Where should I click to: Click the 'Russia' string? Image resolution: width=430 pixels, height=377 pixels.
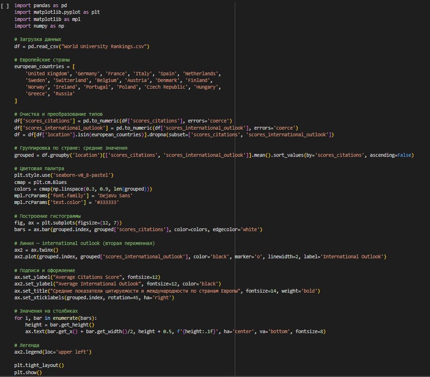pos(64,94)
